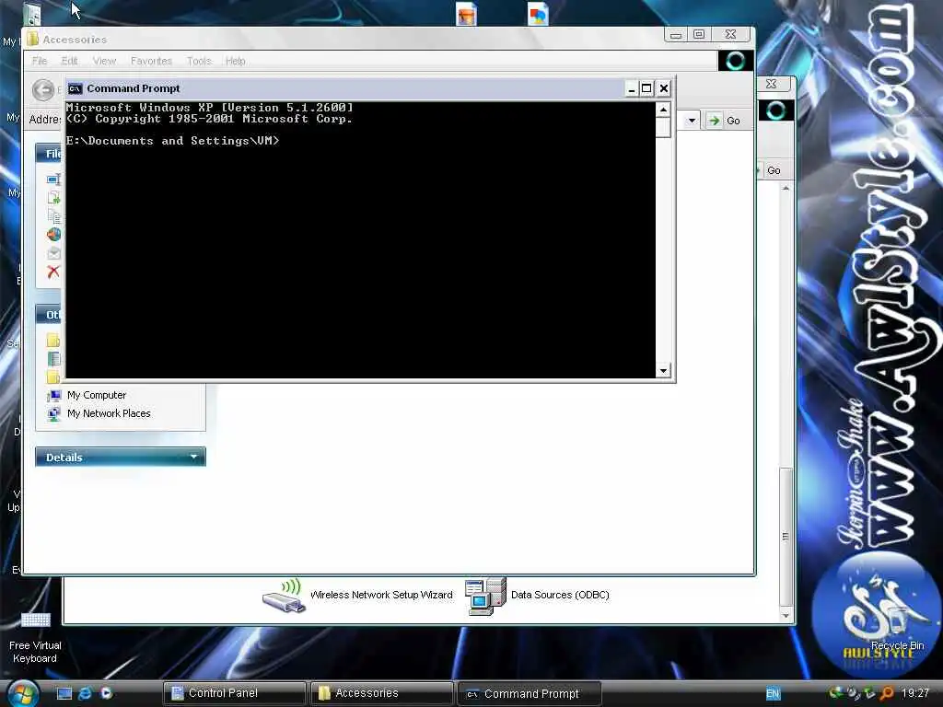943x707 pixels.
Task: Click the Accessories window folder title icon
Action: click(33, 39)
